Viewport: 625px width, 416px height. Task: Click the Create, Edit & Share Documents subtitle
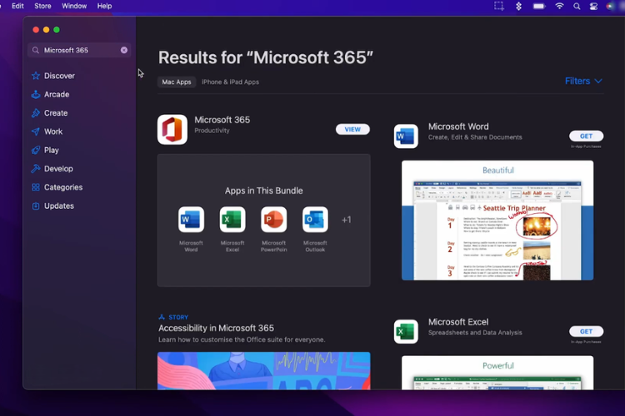(475, 137)
